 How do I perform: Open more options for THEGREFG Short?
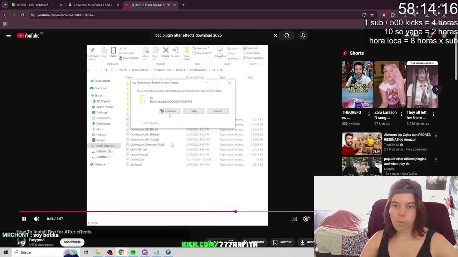(x=369, y=115)
